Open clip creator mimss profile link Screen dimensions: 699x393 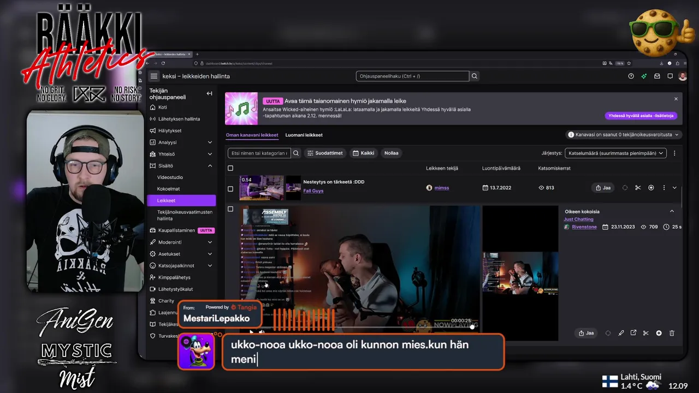pos(441,188)
